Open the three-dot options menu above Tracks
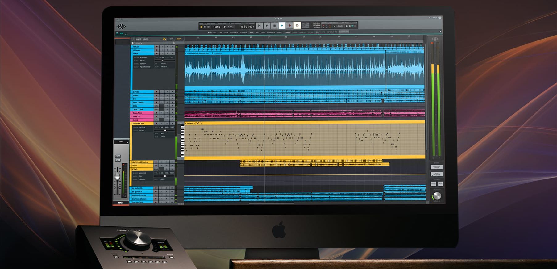This screenshot has width=557, height=269. [133, 39]
